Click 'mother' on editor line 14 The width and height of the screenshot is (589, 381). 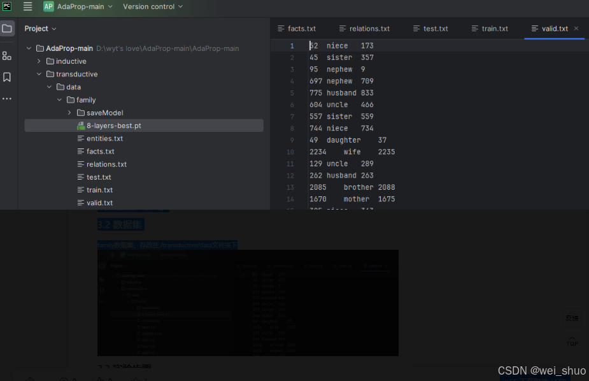356,199
